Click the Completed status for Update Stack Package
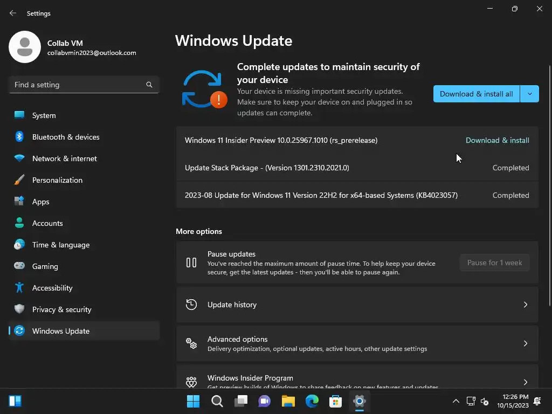This screenshot has width=552, height=414. click(510, 168)
